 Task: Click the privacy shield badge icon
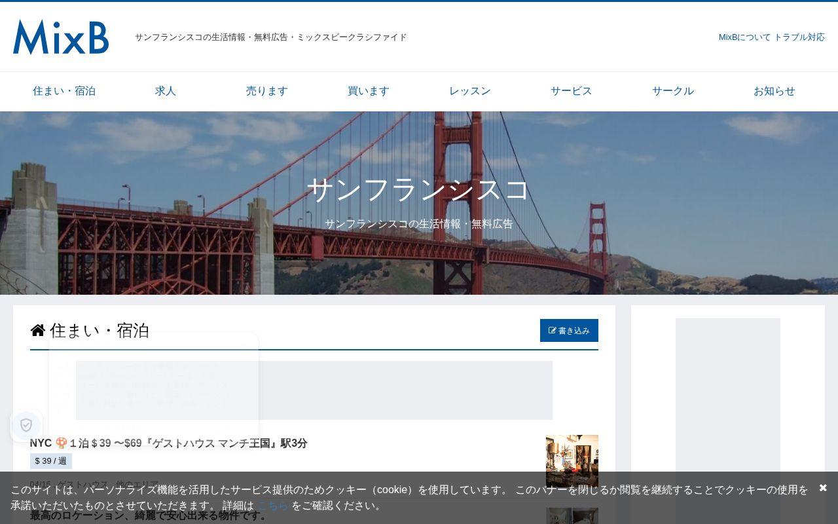26,425
